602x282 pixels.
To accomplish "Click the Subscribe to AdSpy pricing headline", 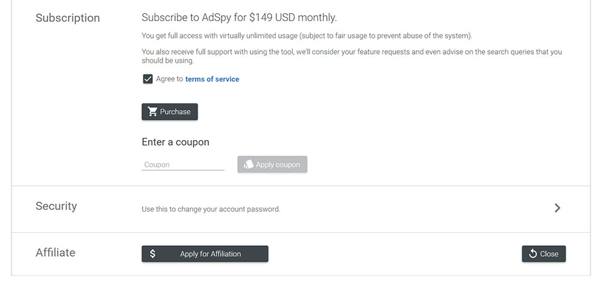I will point(239,17).
